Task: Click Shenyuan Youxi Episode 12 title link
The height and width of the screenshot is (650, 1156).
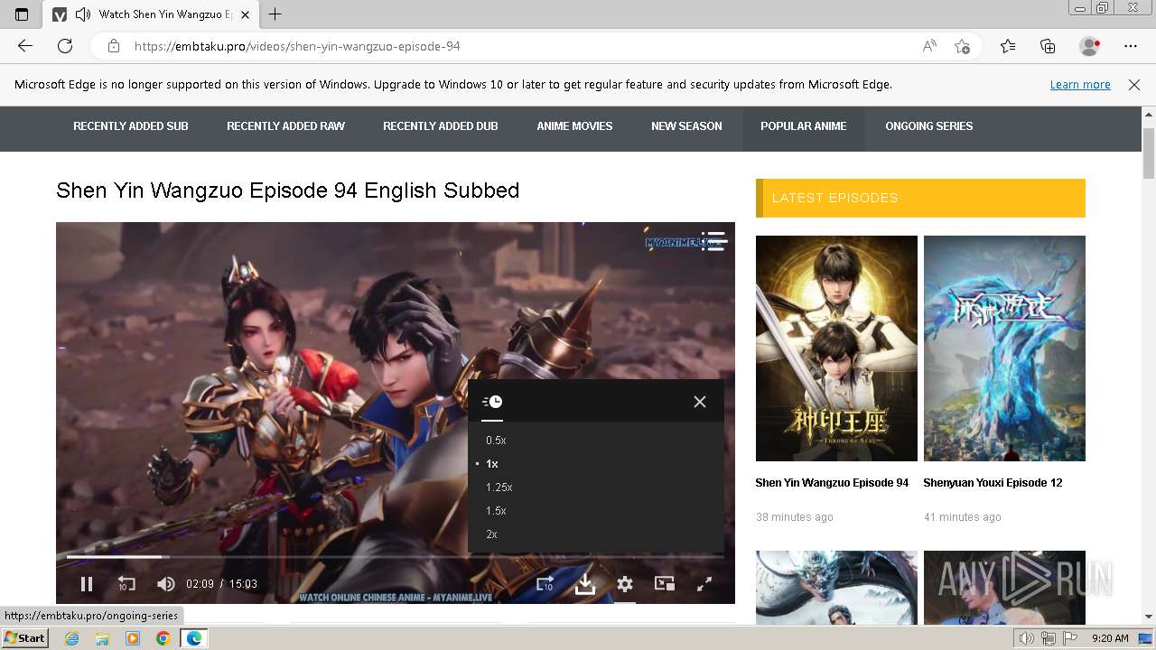Action: pyautogui.click(x=993, y=483)
